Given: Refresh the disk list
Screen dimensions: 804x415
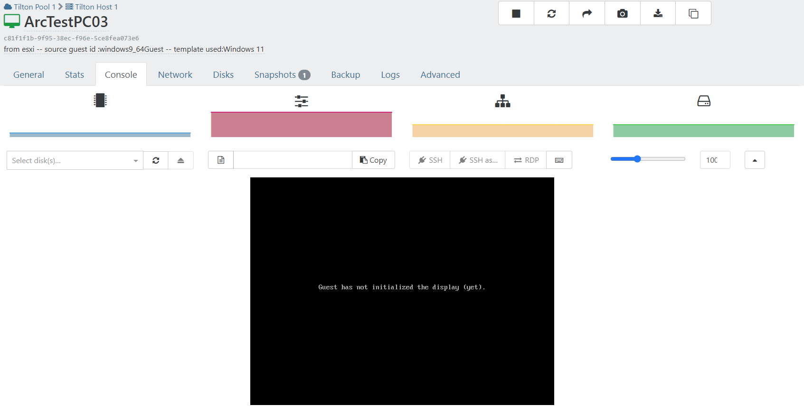Looking at the screenshot, I should click(156, 160).
